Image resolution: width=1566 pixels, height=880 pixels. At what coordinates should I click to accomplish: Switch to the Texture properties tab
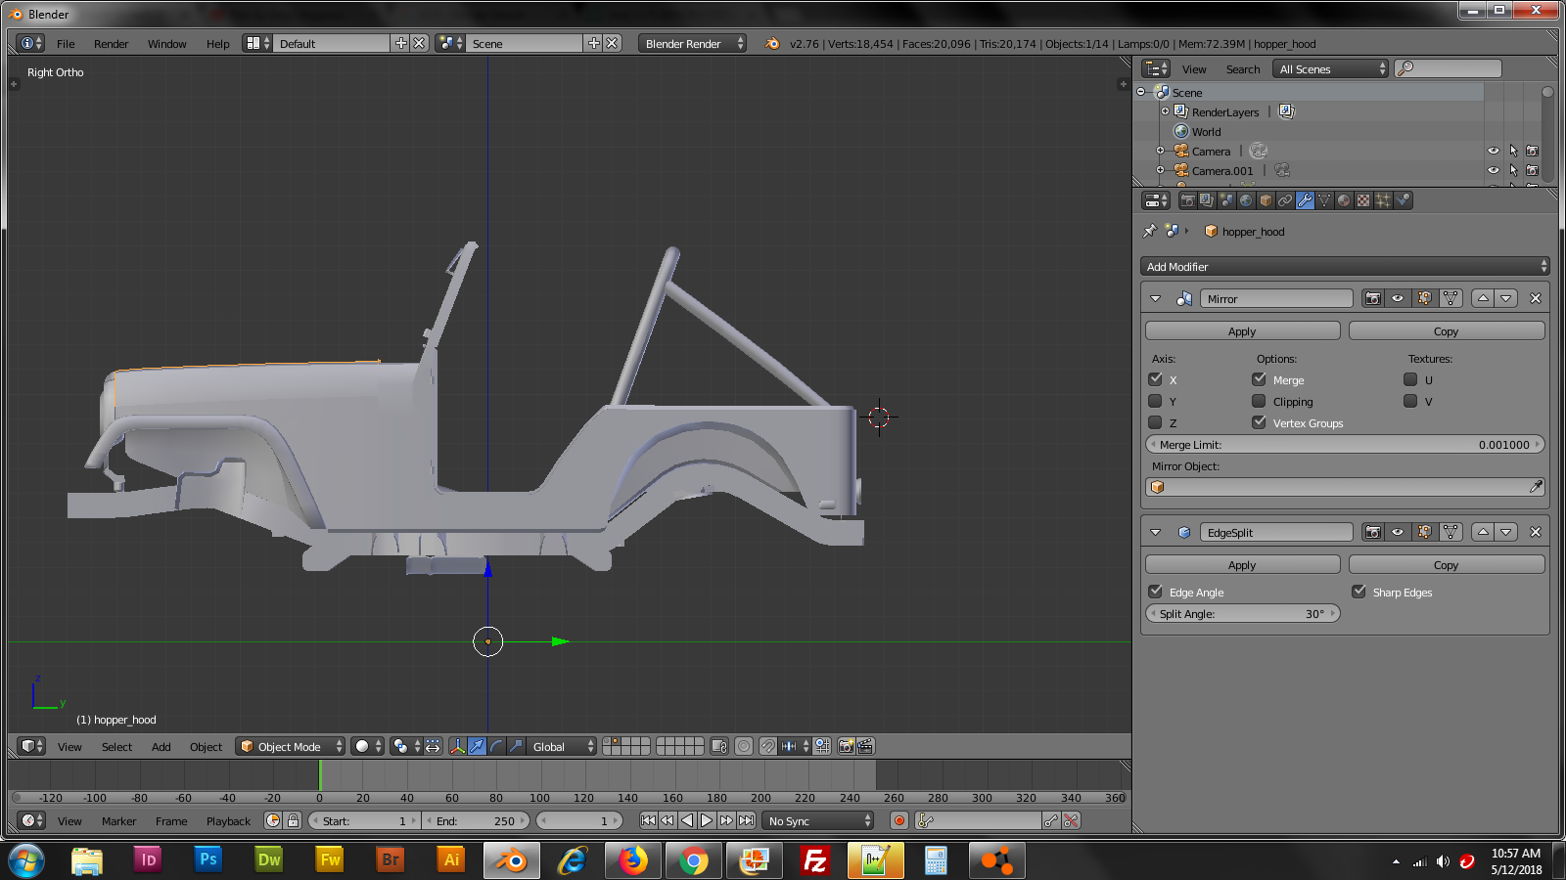point(1363,200)
